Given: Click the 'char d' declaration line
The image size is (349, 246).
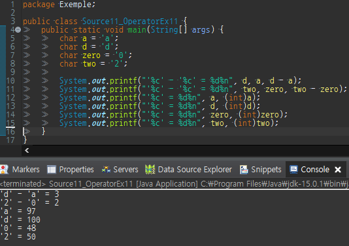Looking at the screenshot, I should pyautogui.click(x=89, y=47).
